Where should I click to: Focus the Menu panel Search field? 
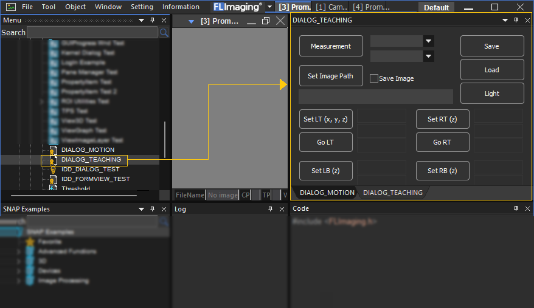[92, 33]
